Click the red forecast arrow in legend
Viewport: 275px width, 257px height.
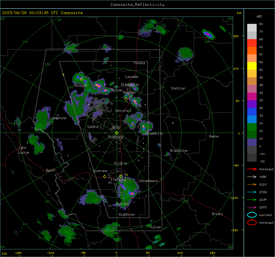pos(252,169)
